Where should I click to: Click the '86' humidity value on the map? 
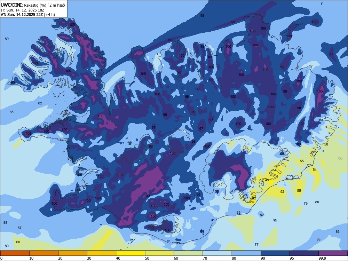coord(338,232)
